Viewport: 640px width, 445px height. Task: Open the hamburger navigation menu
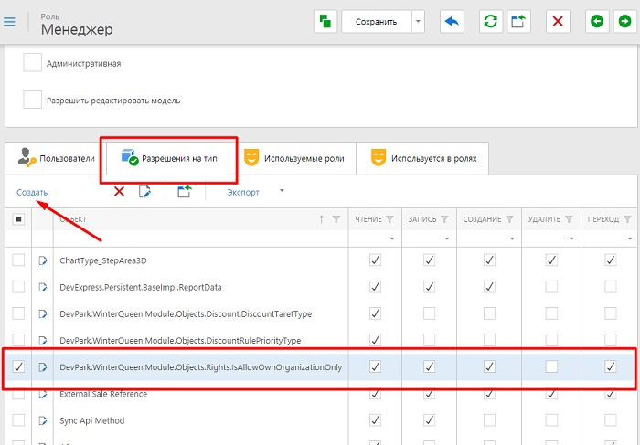tap(9, 21)
